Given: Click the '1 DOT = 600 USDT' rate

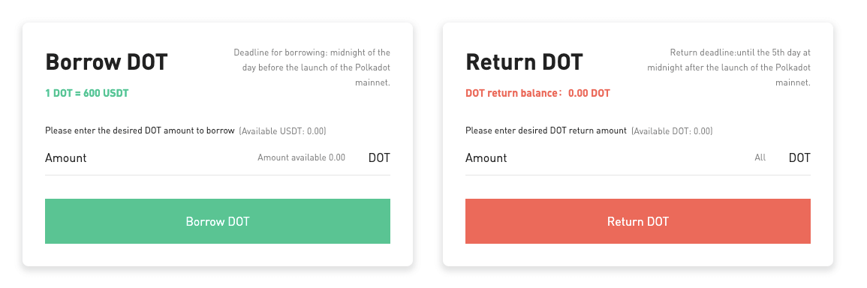Looking at the screenshot, I should click(87, 93).
